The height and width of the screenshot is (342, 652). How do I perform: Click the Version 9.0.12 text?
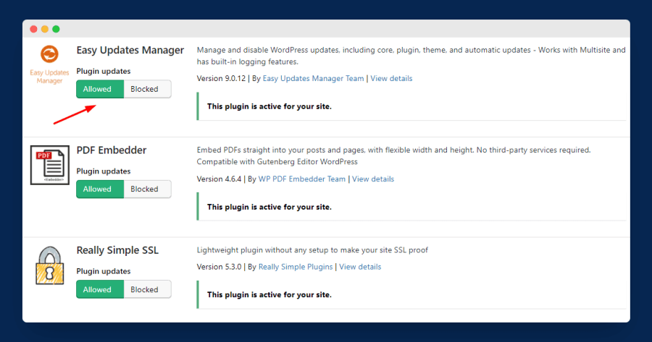pyautogui.click(x=221, y=78)
